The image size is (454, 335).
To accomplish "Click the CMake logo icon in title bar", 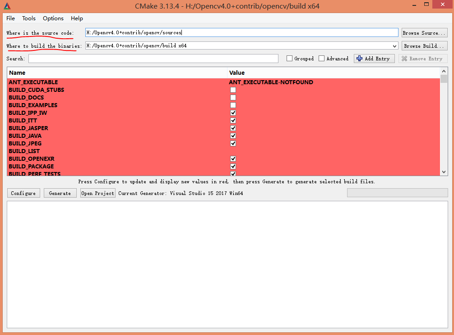I will [x=7, y=6].
